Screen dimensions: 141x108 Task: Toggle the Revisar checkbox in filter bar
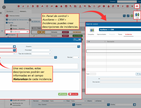tap(40, 101)
